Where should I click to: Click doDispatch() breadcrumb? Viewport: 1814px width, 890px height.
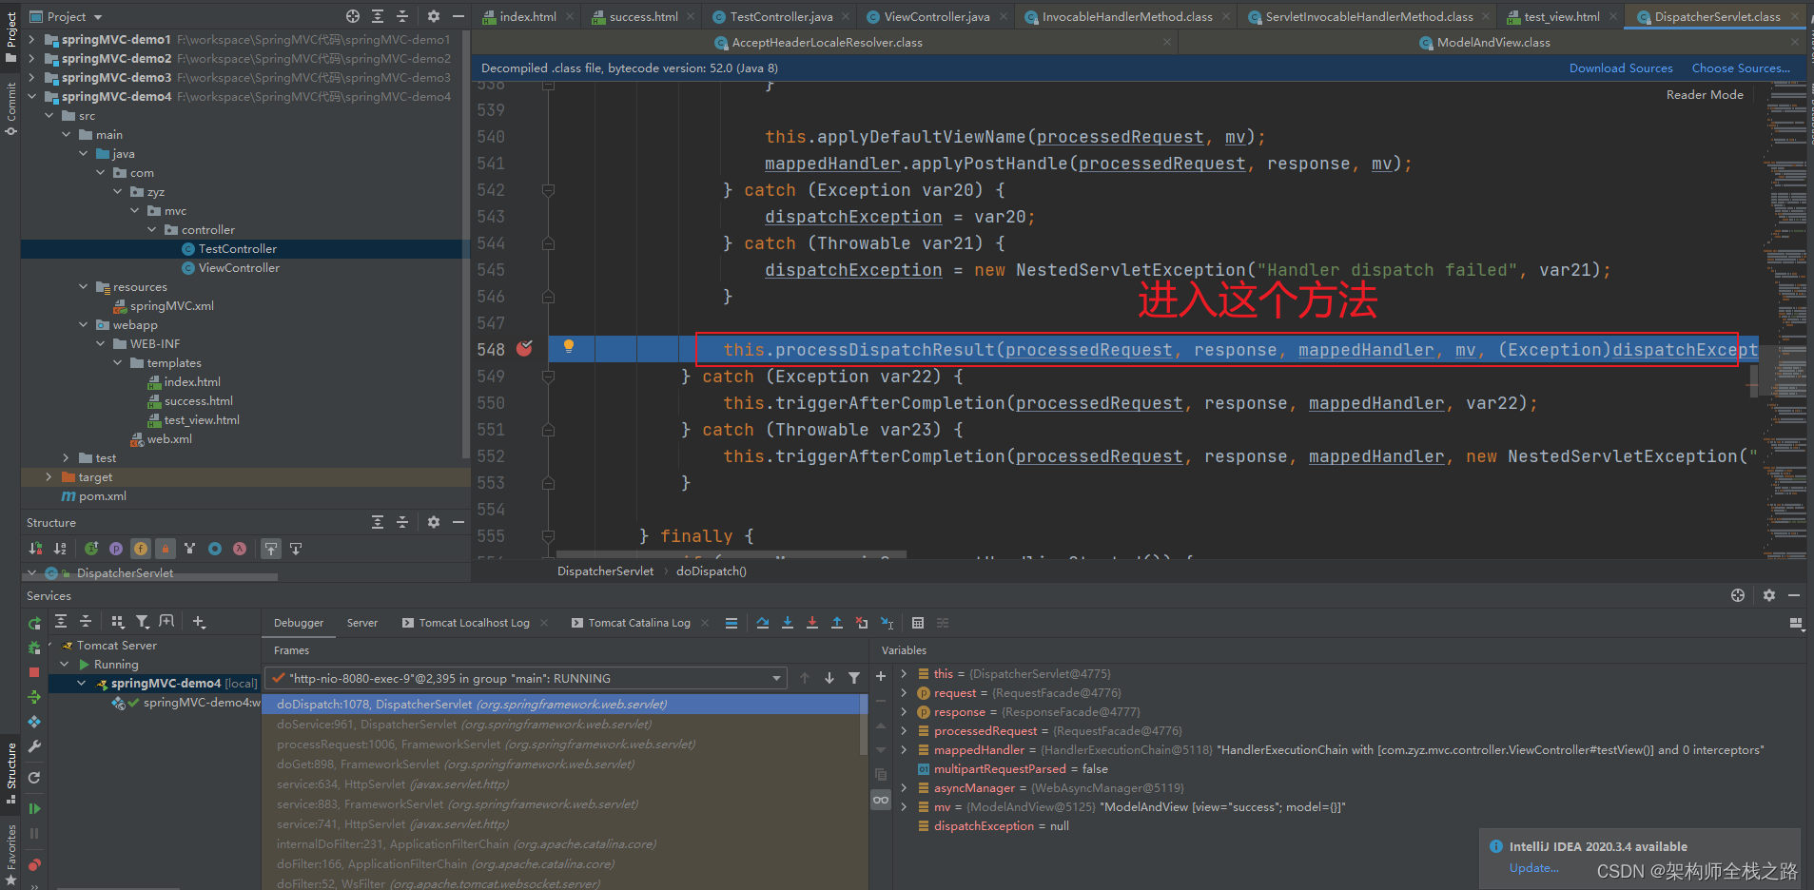712,571
